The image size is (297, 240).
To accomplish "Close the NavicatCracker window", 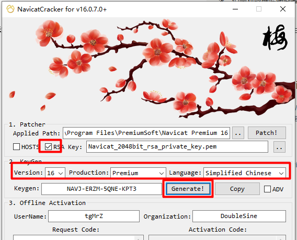I will click(x=283, y=9).
